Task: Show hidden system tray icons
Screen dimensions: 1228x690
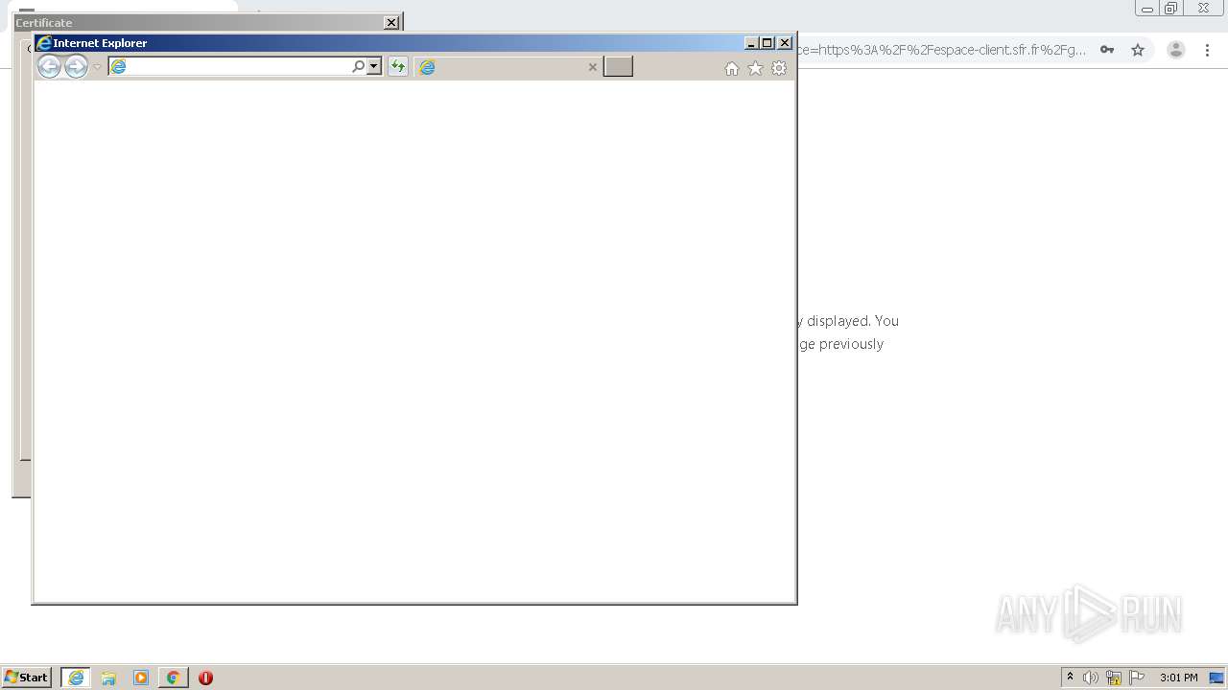Action: pos(1071,678)
